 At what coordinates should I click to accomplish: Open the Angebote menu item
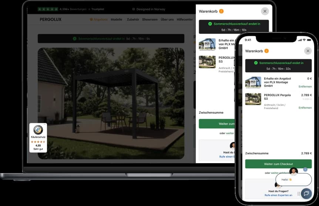point(99,20)
